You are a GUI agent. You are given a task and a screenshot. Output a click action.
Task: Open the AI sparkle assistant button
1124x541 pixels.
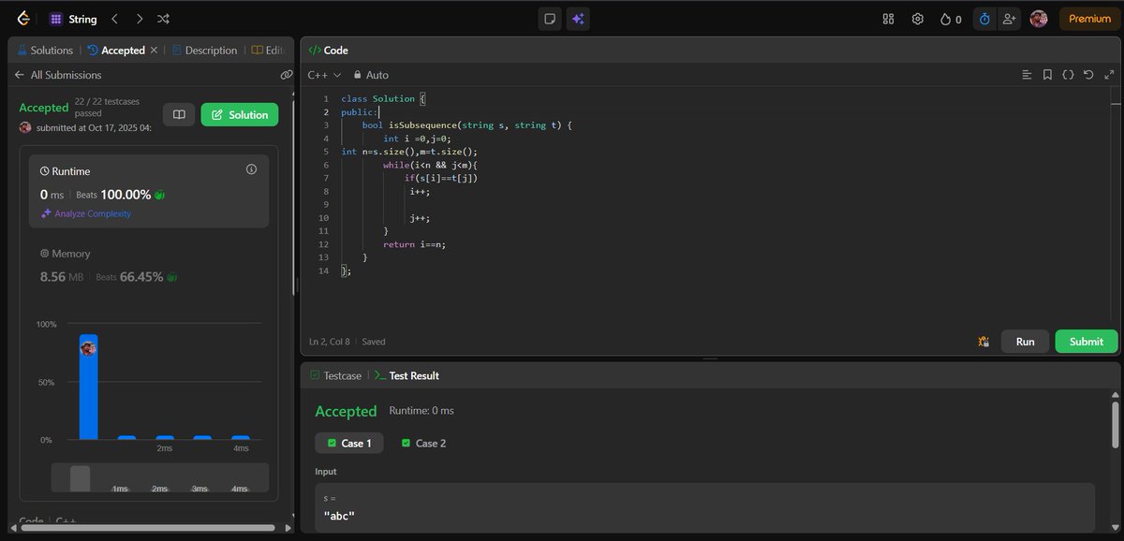click(577, 19)
